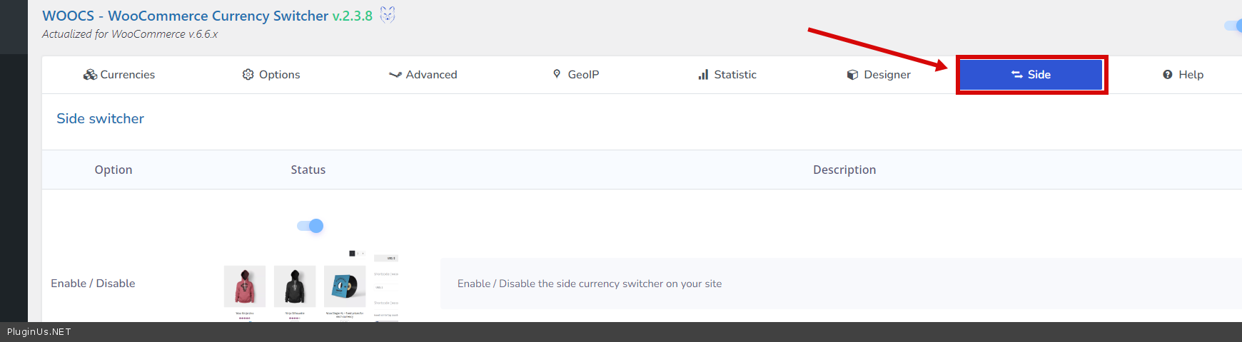The width and height of the screenshot is (1242, 342).
Task: Click the Statistic bar chart icon
Action: pos(703,75)
